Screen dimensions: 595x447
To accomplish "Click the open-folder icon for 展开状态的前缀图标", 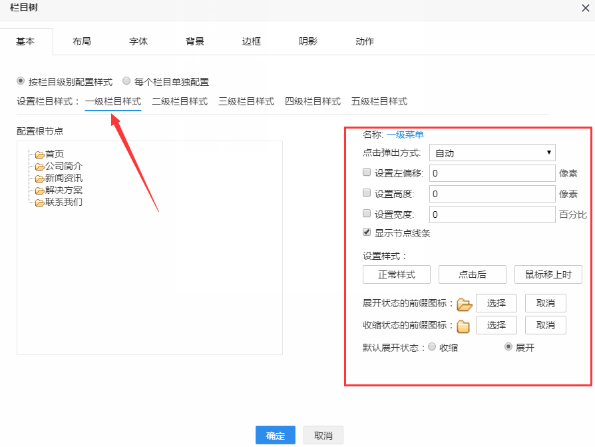I will (x=464, y=304).
